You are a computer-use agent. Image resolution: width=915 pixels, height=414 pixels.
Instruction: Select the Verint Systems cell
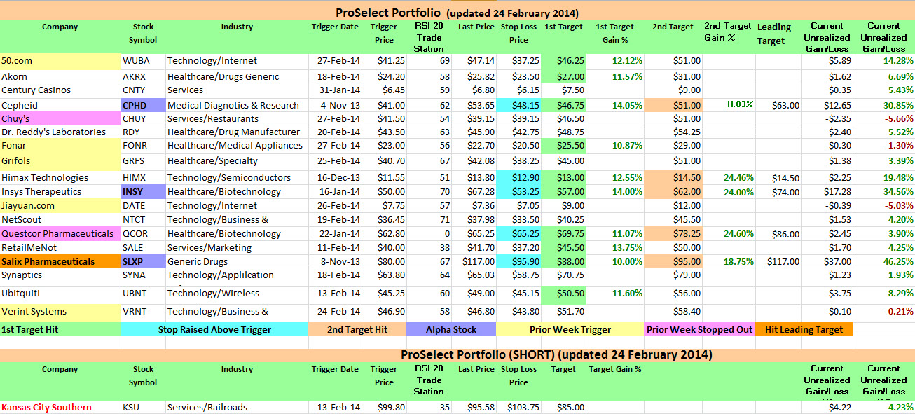[60, 312]
